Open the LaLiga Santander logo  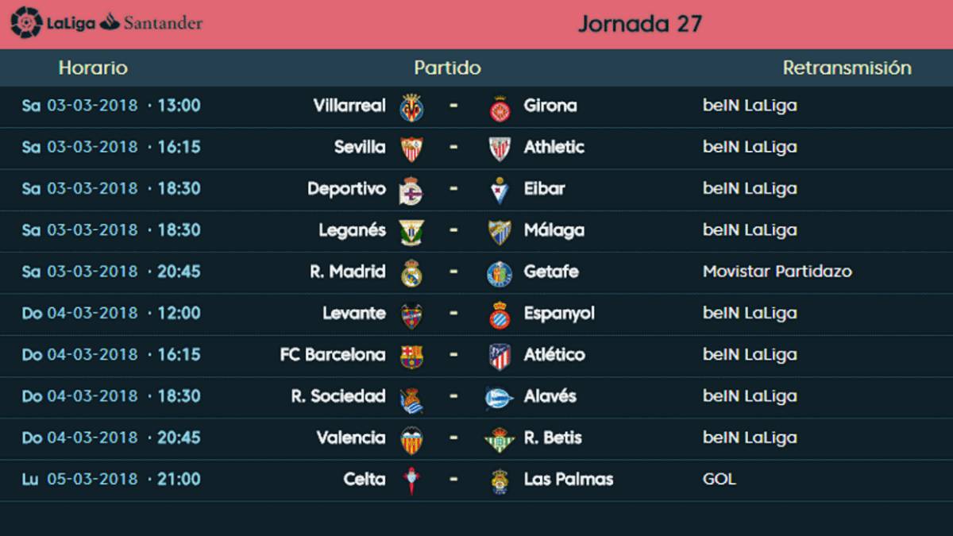106,23
